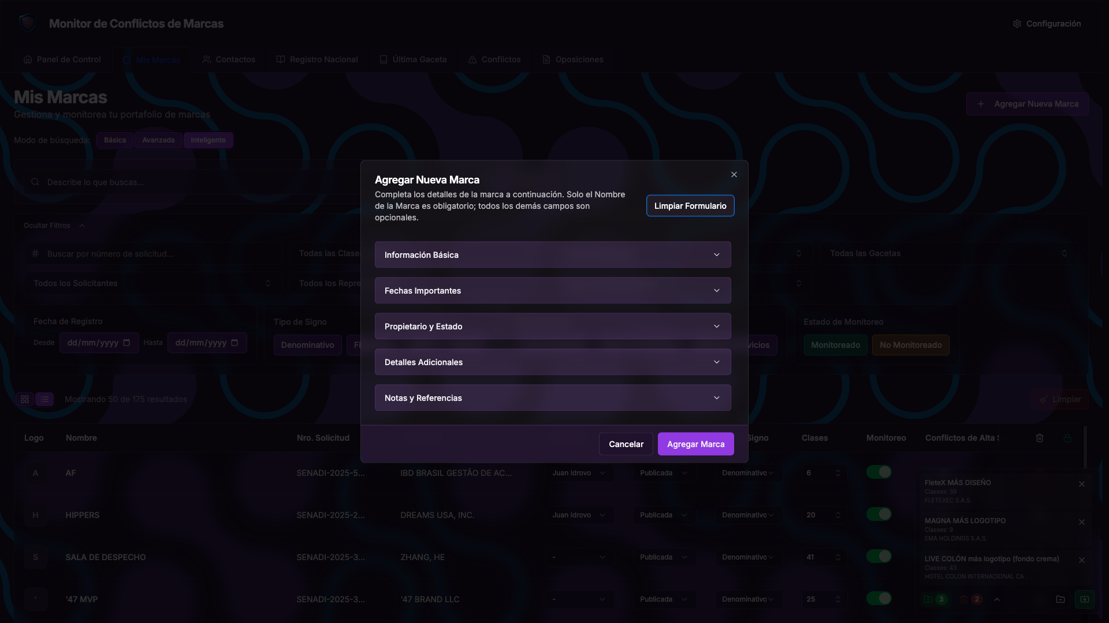Open the export download icon for '47 MVP
Screen dimensions: 1109x623
tap(1085, 599)
